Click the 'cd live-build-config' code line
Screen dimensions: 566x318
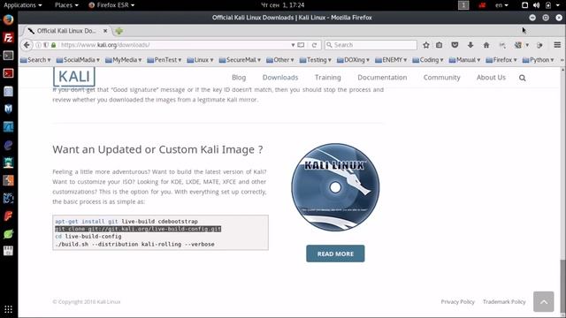pos(88,237)
